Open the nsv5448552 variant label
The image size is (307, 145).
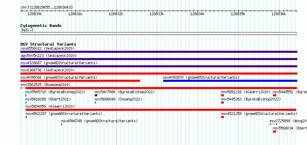(x=290, y=92)
